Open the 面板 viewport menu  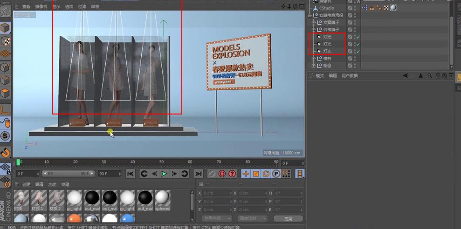95,6
